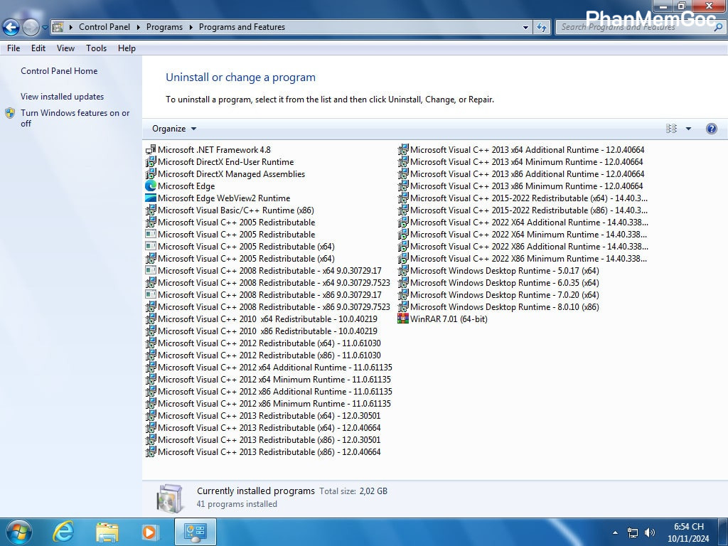Open Windows Media Player from the taskbar
The height and width of the screenshot is (546, 728).
pos(149,531)
